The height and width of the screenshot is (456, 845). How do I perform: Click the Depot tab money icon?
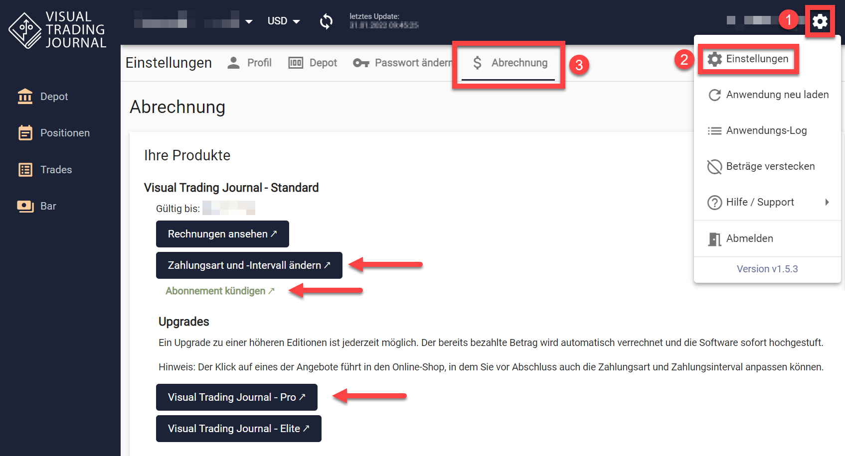296,63
